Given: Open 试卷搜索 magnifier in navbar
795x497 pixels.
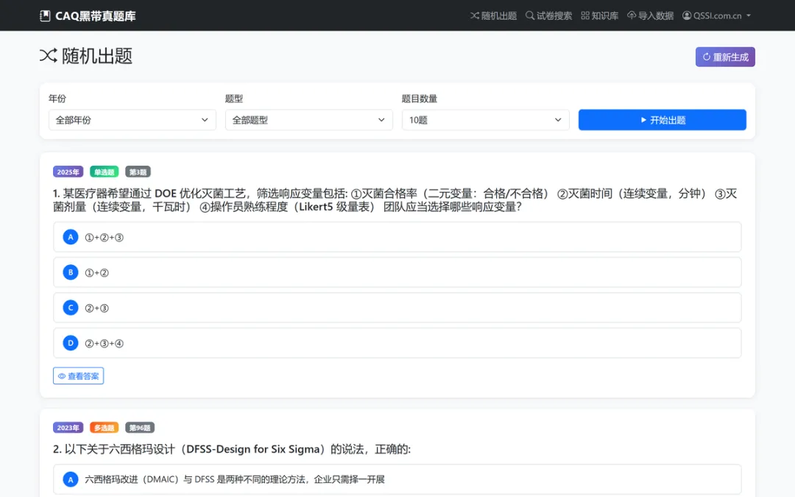Looking at the screenshot, I should click(530, 15).
